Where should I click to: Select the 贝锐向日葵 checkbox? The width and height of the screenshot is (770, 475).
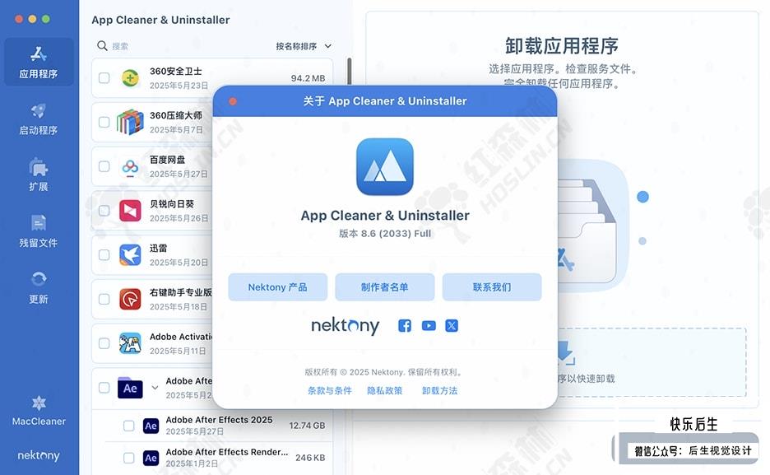point(104,210)
